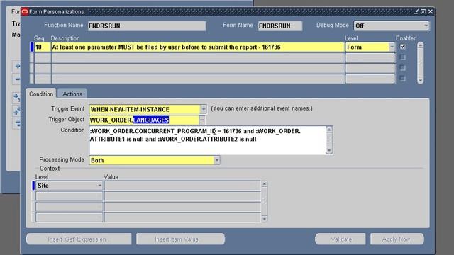Image resolution: width=454 pixels, height=255 pixels.
Task: Click Context Value field in Site row
Action: (182, 186)
